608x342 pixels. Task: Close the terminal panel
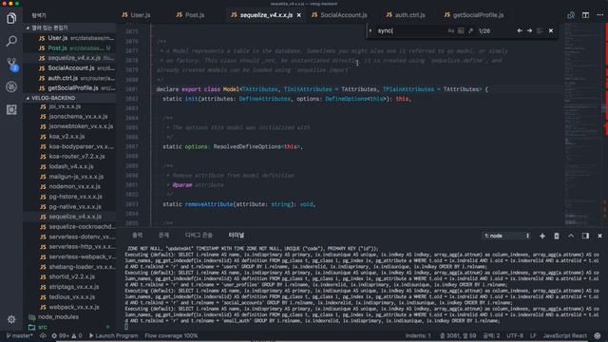pos(599,236)
